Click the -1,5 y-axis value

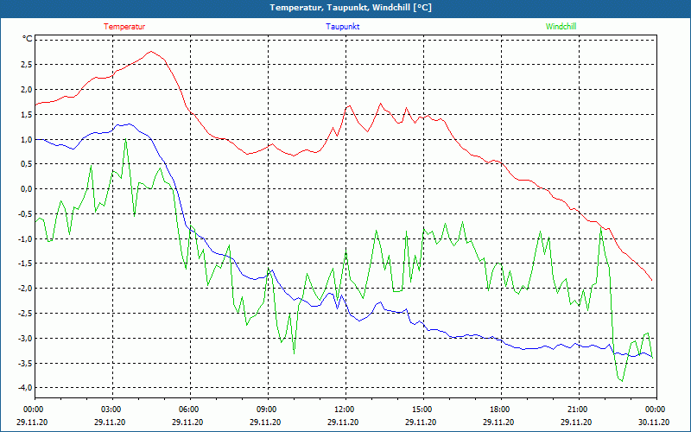point(25,264)
